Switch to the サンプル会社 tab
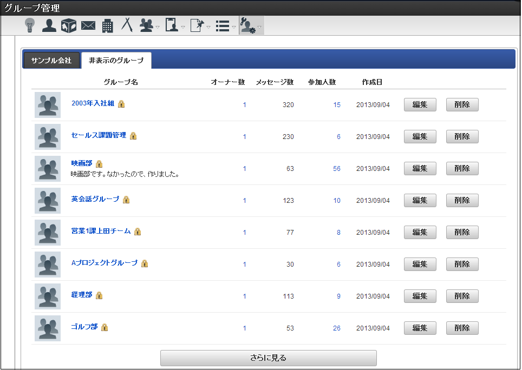Image resolution: width=522 pixels, height=370 pixels. pyautogui.click(x=51, y=61)
